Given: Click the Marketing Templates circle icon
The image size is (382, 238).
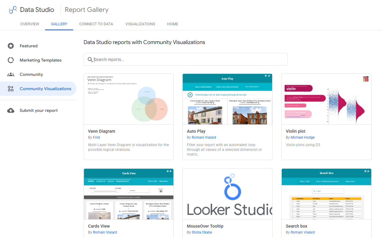Looking at the screenshot, I should pos(11,60).
